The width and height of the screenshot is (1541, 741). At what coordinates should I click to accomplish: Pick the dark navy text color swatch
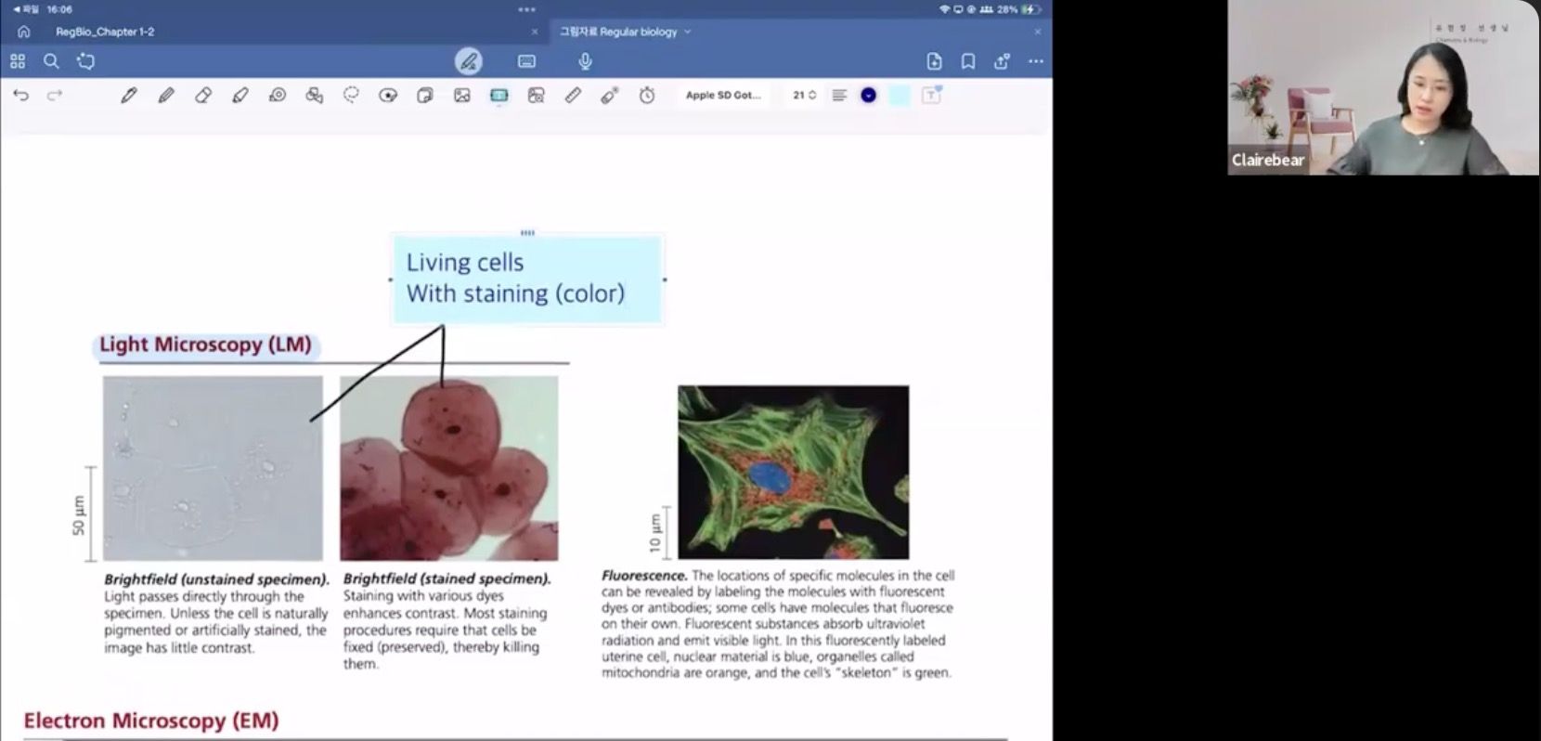pyautogui.click(x=868, y=95)
